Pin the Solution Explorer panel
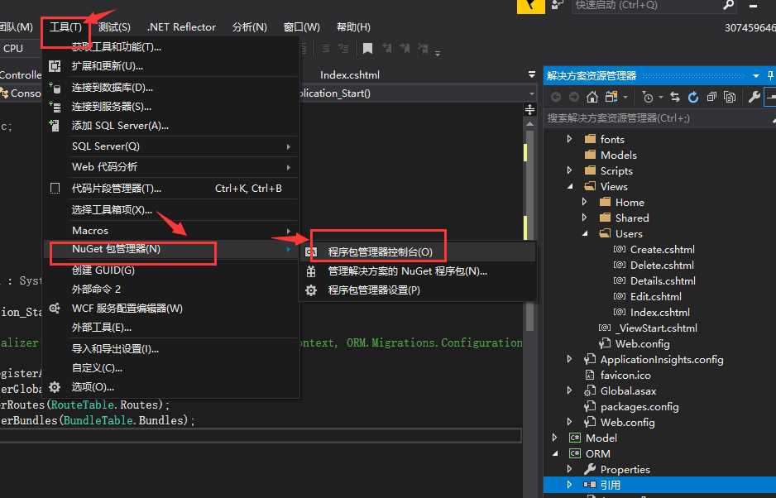Viewport: 776px width, 498px height. point(770,76)
